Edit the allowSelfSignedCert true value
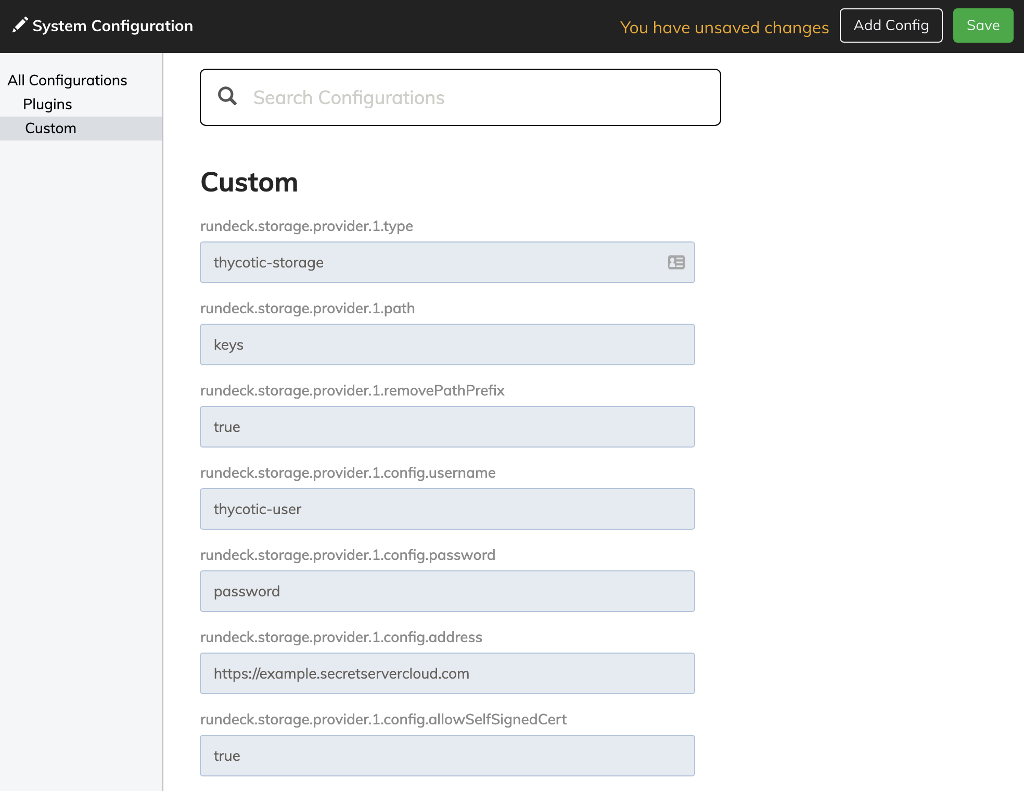1024x791 pixels. (447, 756)
